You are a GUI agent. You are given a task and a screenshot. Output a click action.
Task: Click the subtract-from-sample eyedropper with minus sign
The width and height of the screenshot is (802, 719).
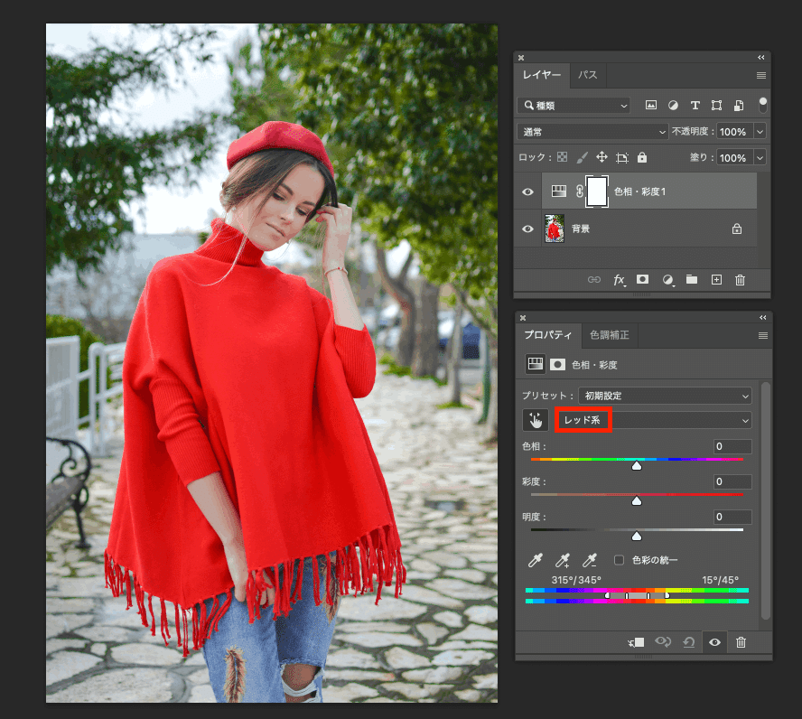(588, 560)
